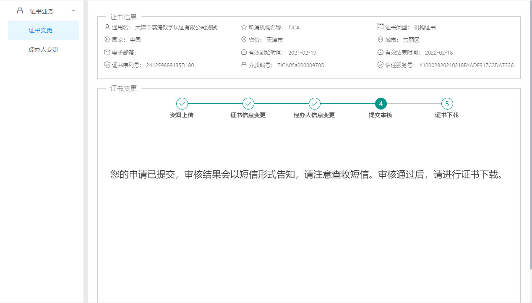Select 证书变更 in the sidebar

(x=41, y=30)
